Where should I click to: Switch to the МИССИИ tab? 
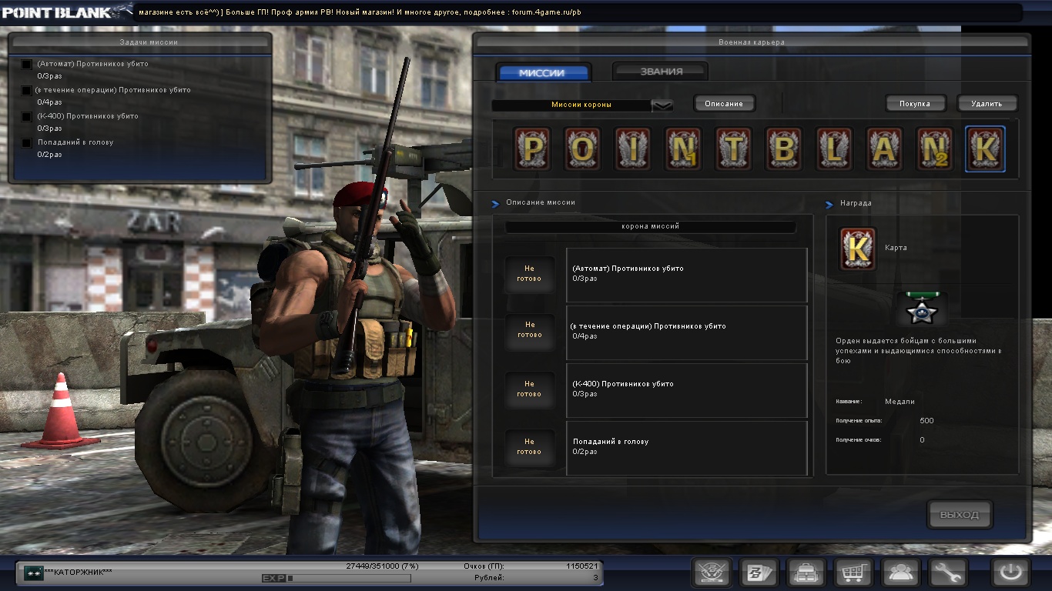[542, 73]
